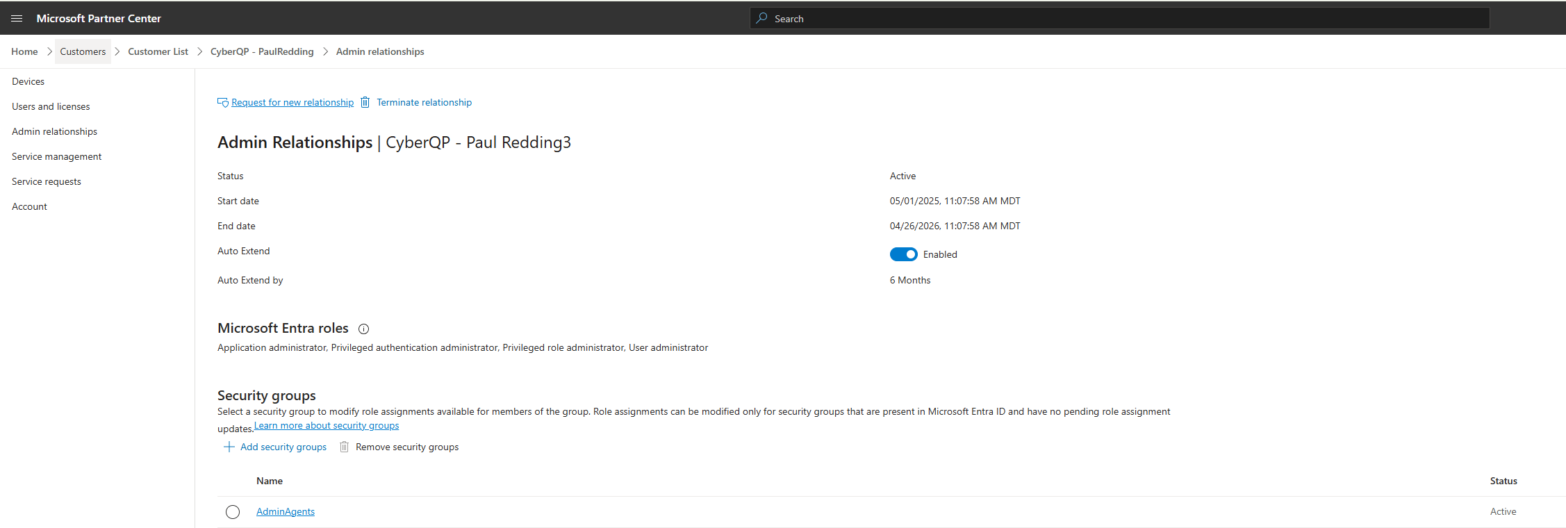Click the Terminate relationship trash icon
This screenshot has width=1566, height=528.
point(365,102)
